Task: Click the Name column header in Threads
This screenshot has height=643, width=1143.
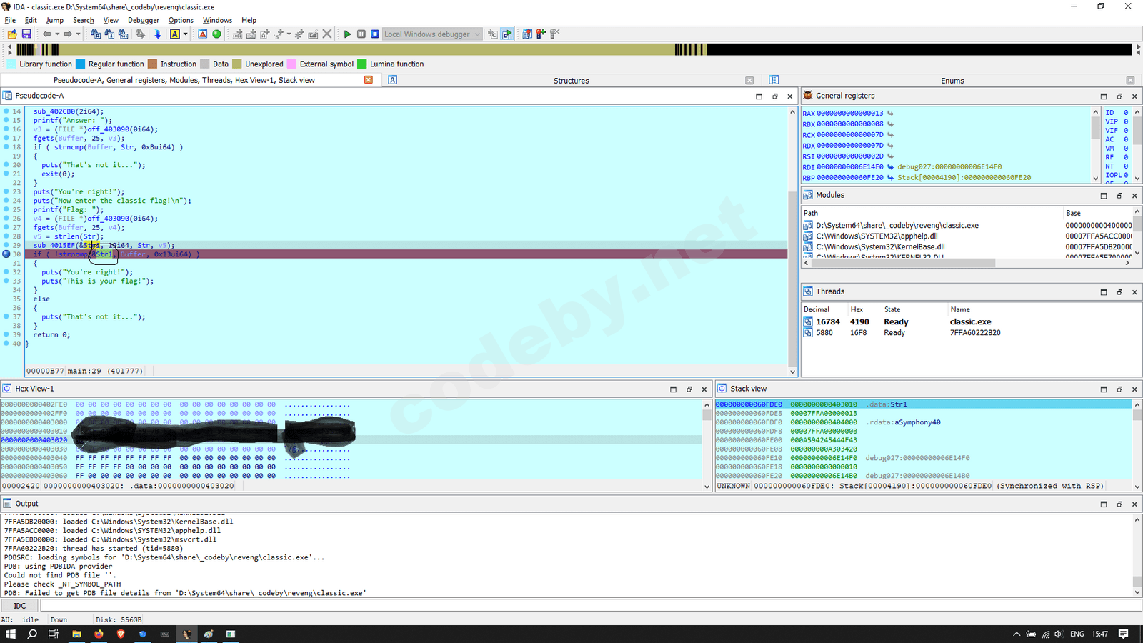Action: coord(960,309)
